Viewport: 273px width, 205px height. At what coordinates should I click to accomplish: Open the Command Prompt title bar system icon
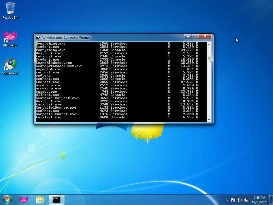(38, 38)
